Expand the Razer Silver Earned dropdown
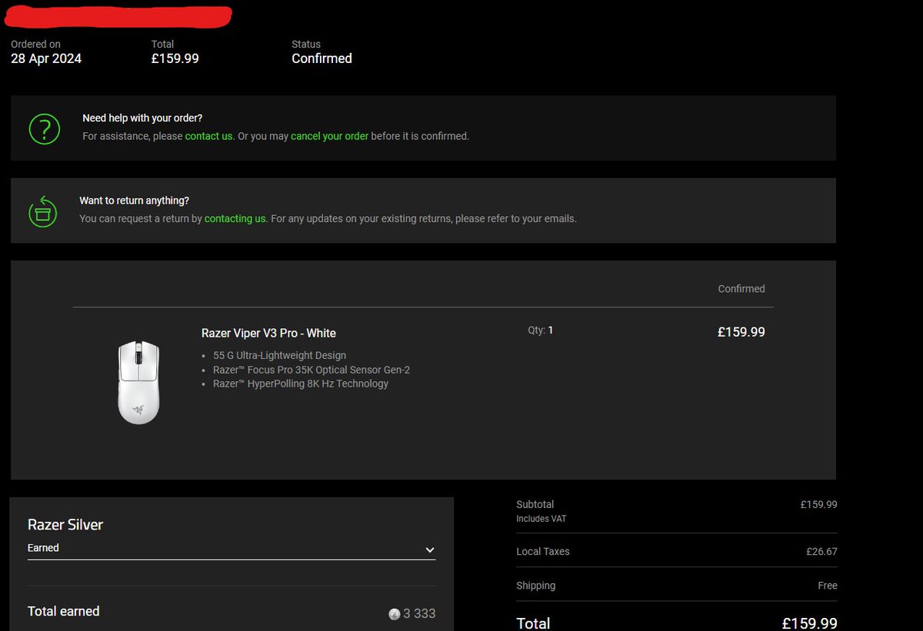 point(232,549)
